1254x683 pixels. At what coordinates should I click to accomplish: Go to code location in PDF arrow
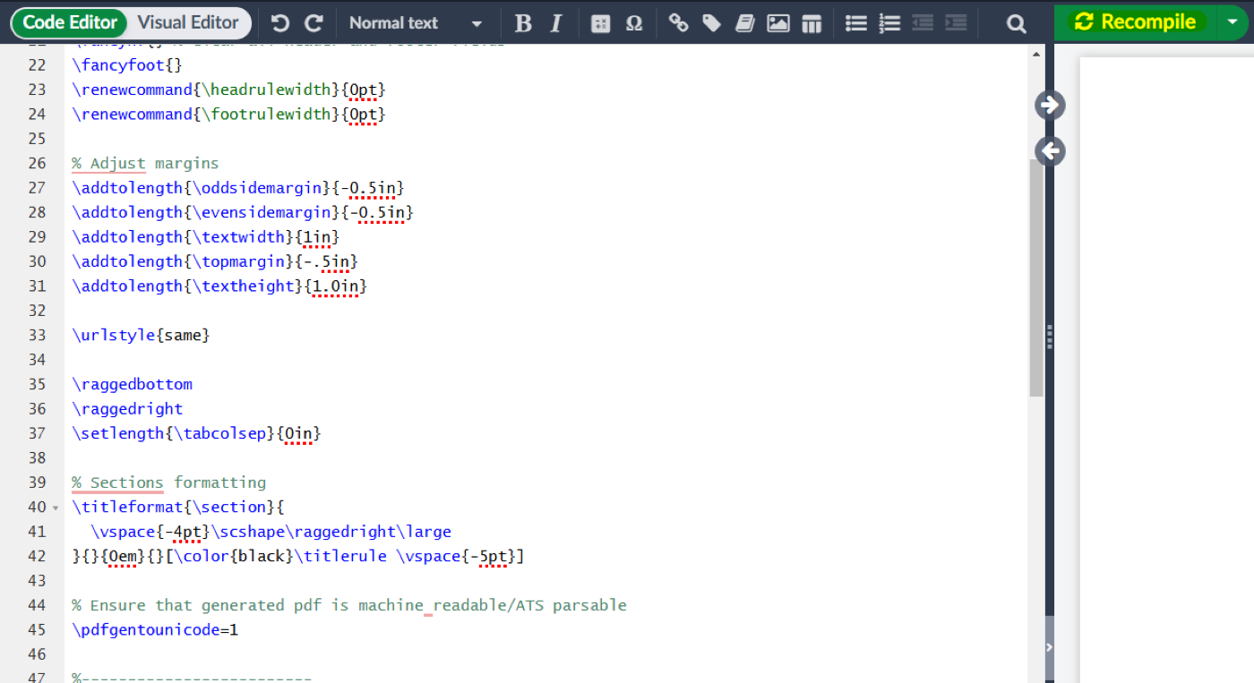pos(1050,105)
